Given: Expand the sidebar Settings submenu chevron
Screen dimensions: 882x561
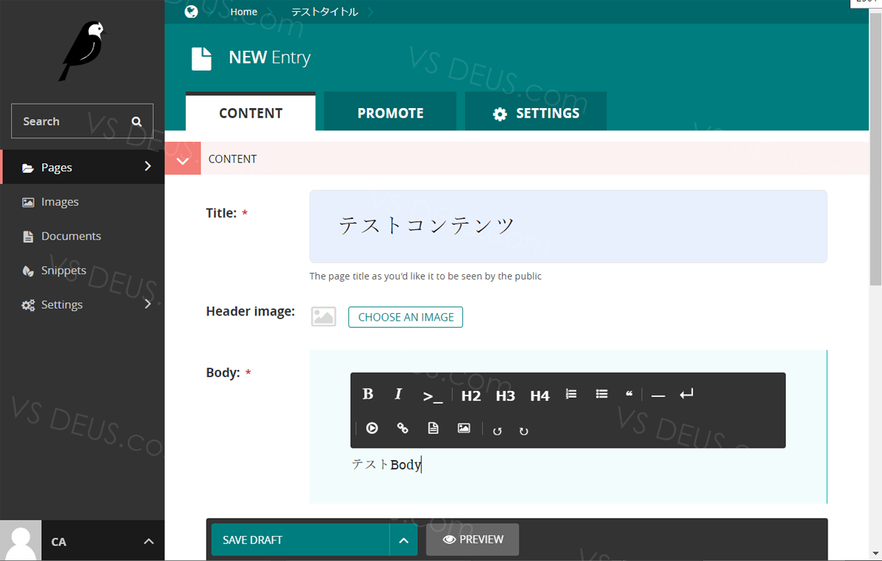Looking at the screenshot, I should pyautogui.click(x=148, y=304).
